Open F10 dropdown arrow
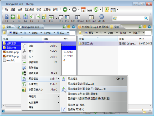Viewport: 154px width, 116px height. [56, 18]
